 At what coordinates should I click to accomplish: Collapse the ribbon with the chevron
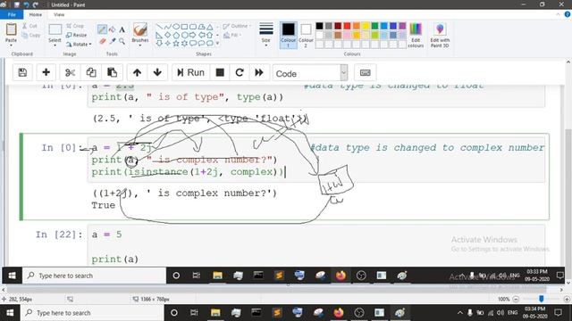pos(558,14)
